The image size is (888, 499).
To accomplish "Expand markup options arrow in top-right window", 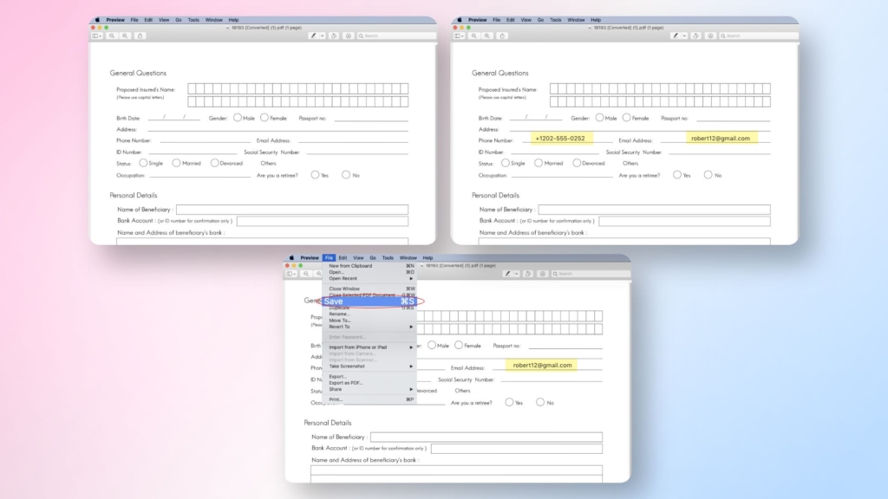I will (684, 36).
